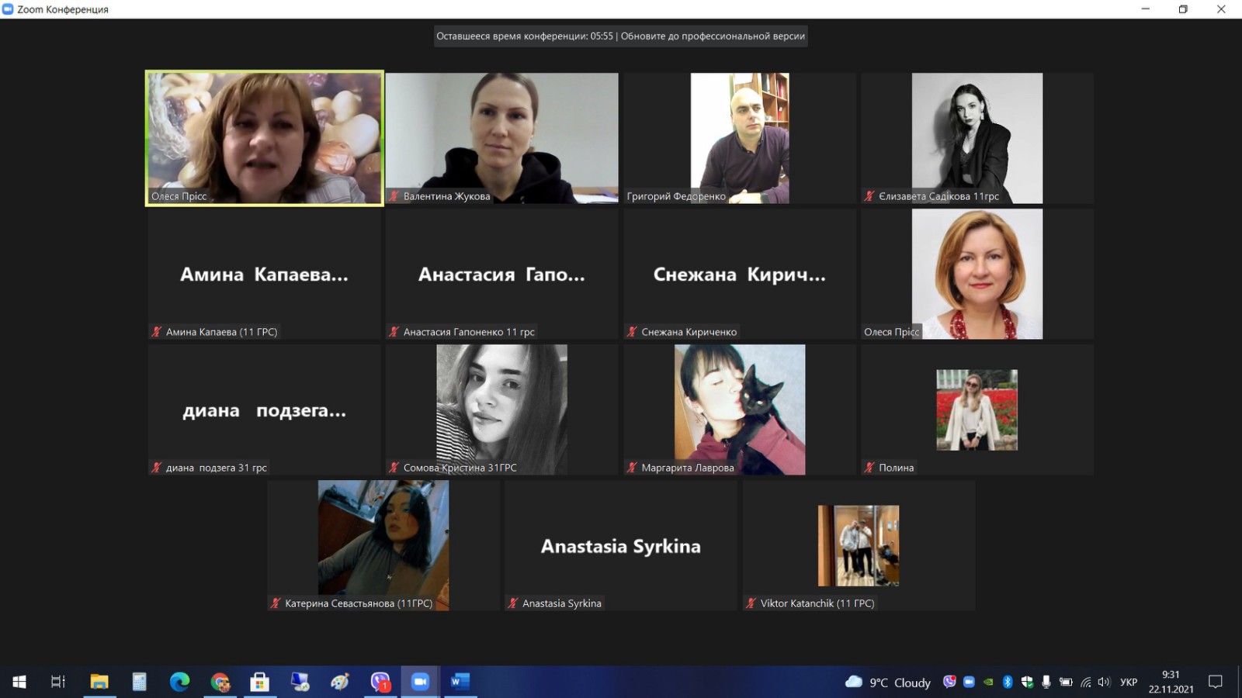Click the Viktor Katanchik (11 ГРС) name label
The height and width of the screenshot is (698, 1242).
click(817, 603)
